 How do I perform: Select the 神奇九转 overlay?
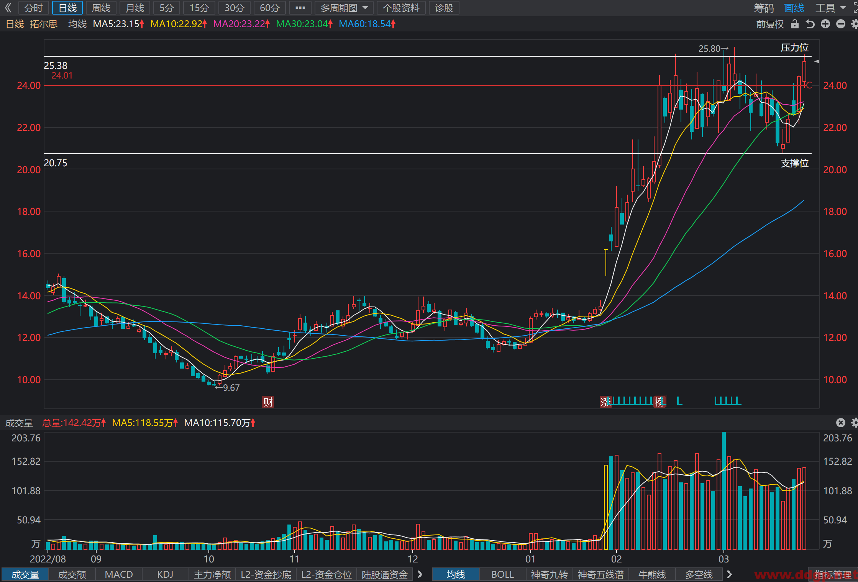tap(550, 574)
